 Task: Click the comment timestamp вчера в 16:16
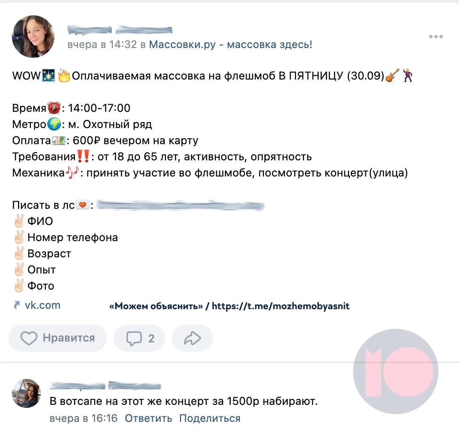click(x=83, y=418)
